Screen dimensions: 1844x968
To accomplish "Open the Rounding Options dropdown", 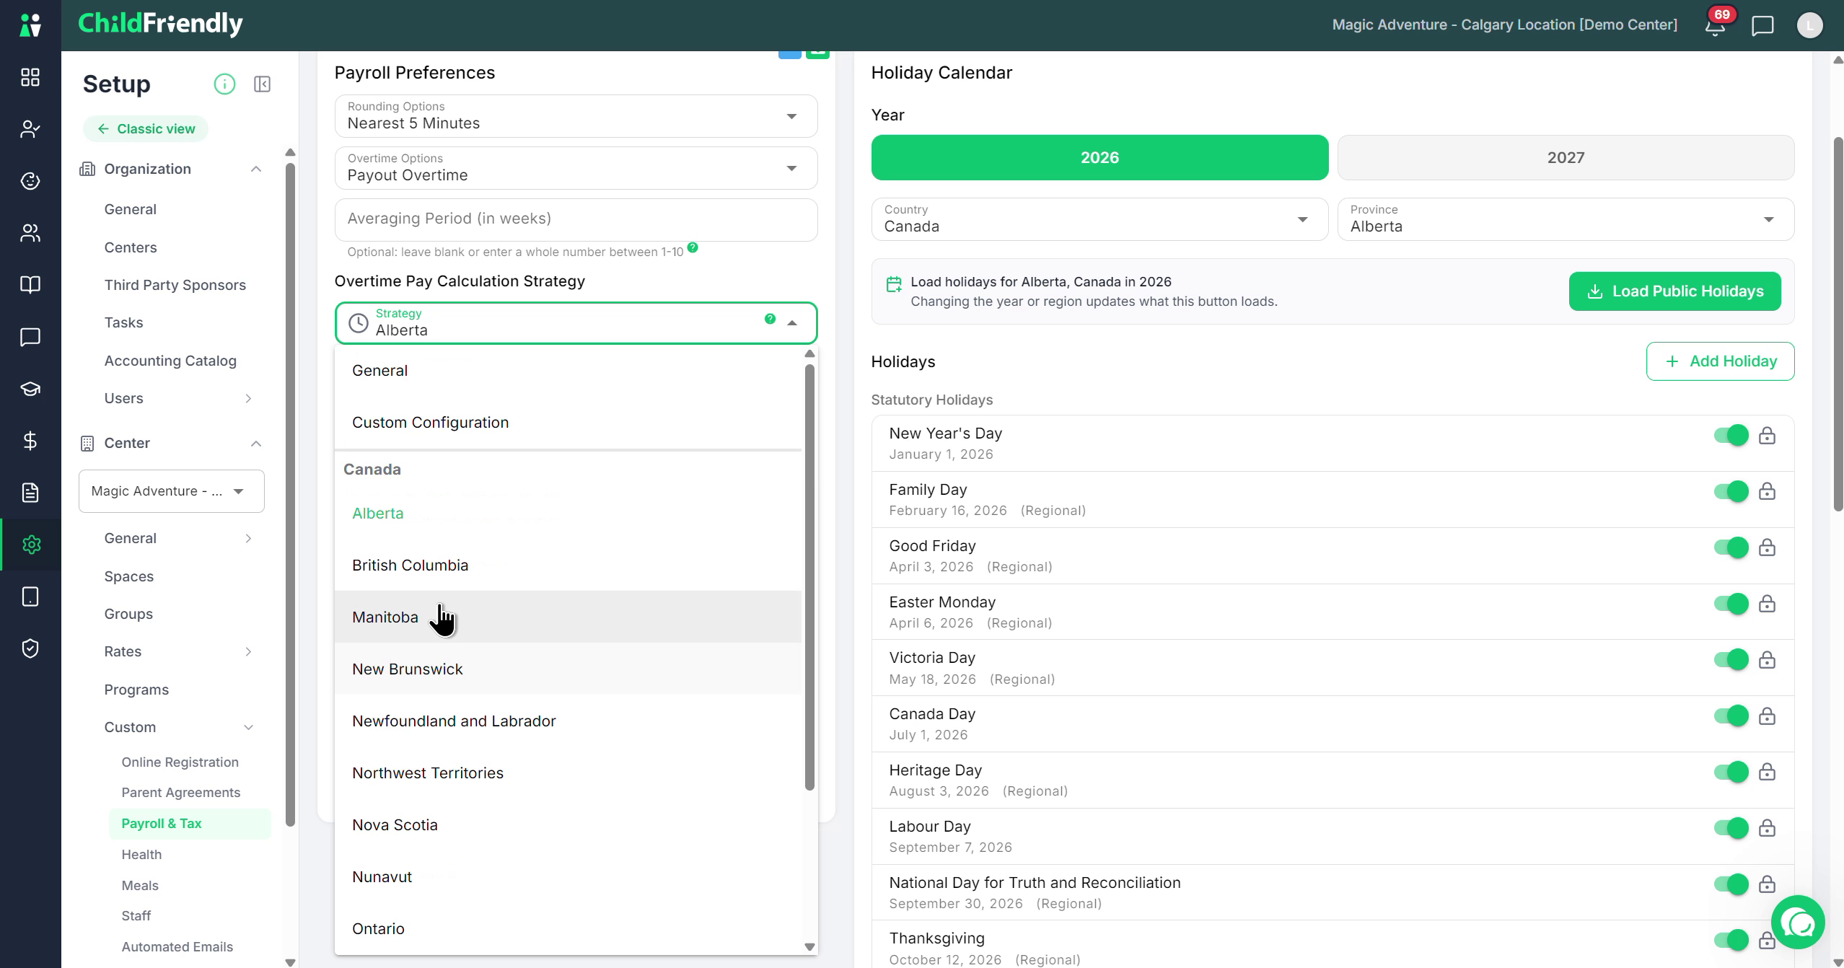I will coord(576,116).
